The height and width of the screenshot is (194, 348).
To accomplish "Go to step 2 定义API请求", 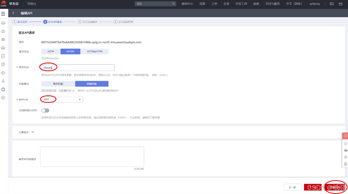I will [53, 22].
